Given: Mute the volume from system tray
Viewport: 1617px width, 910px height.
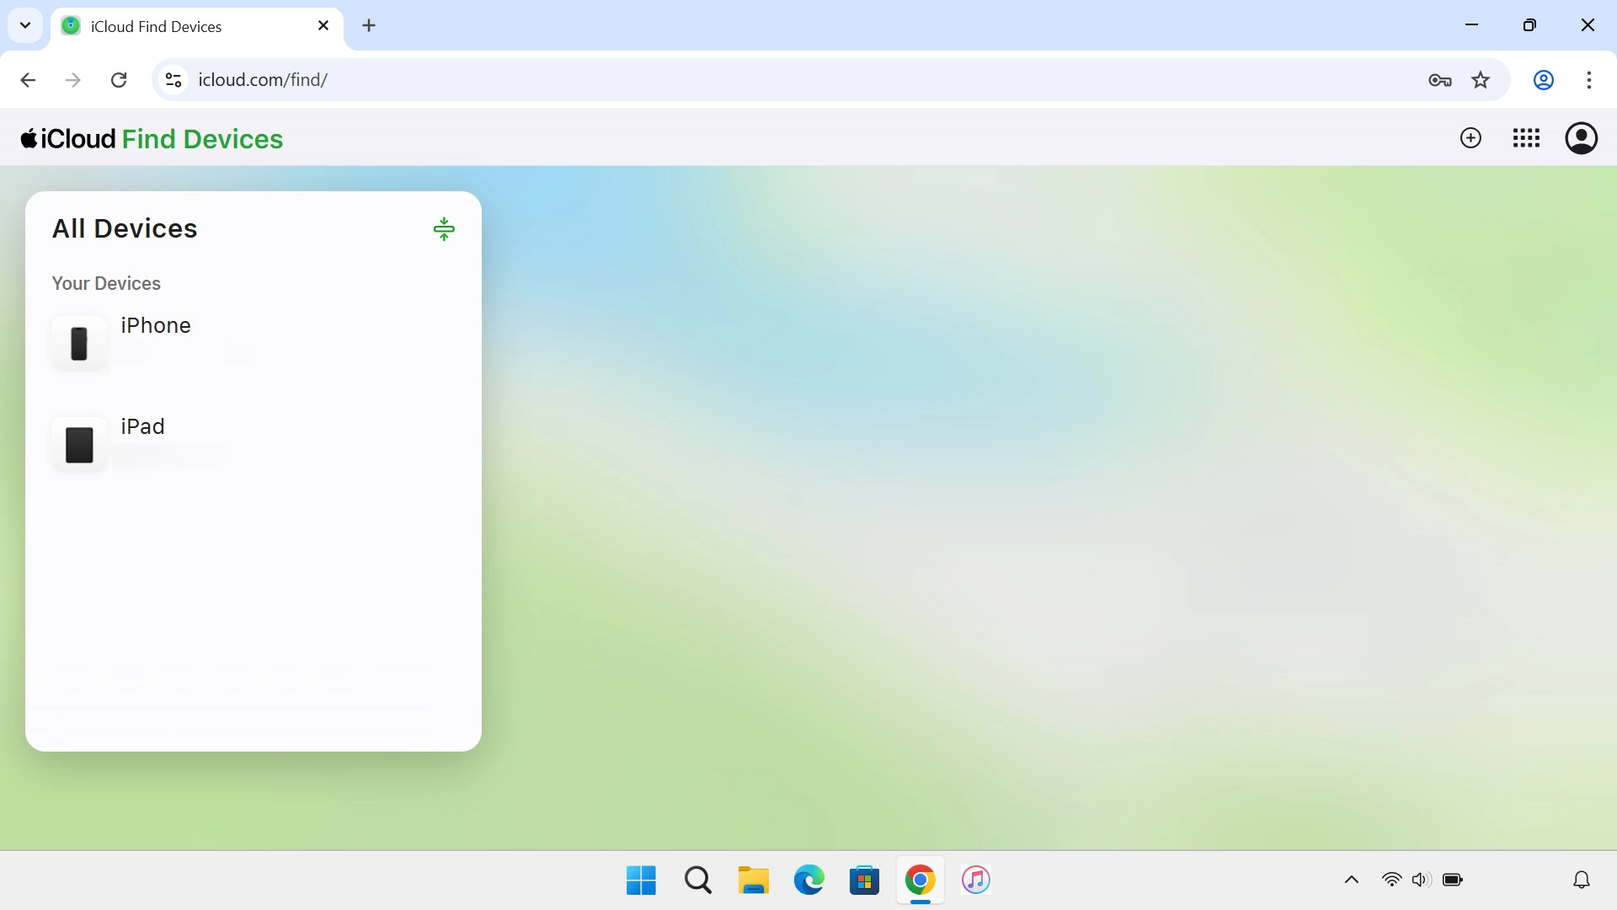Looking at the screenshot, I should [1422, 880].
